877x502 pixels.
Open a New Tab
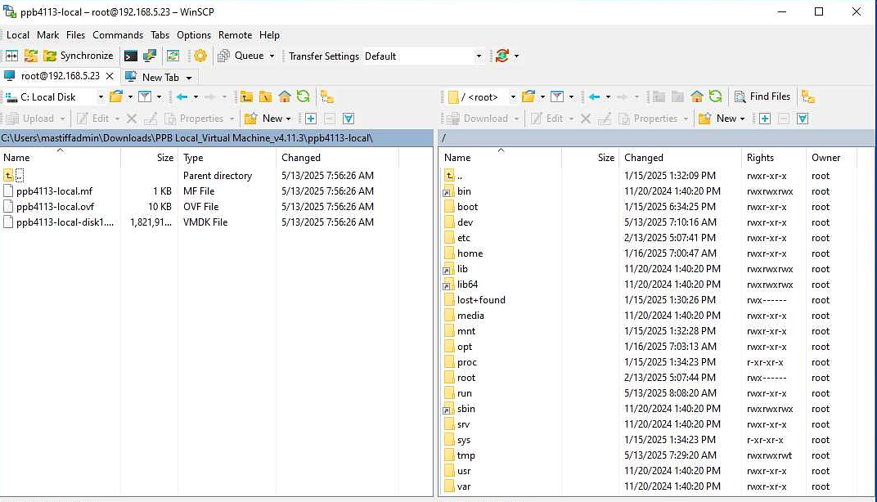153,77
